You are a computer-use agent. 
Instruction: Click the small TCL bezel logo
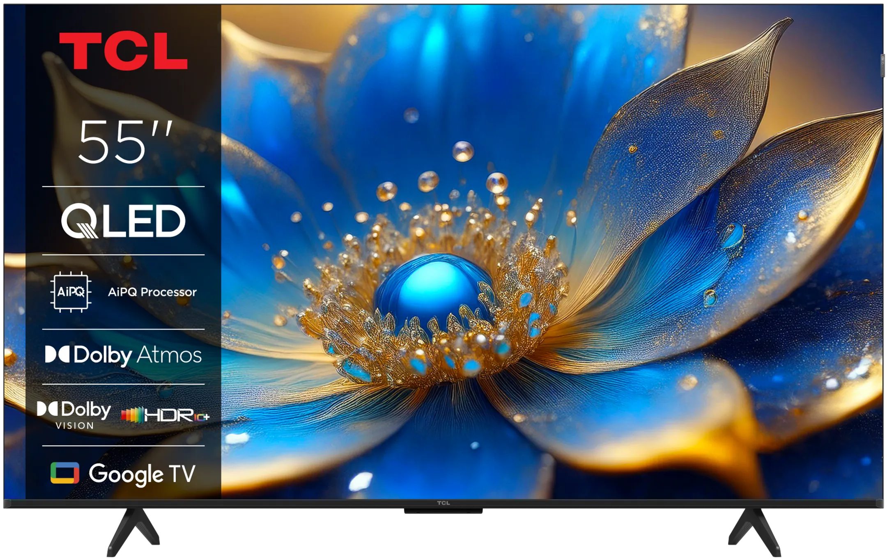point(443,503)
